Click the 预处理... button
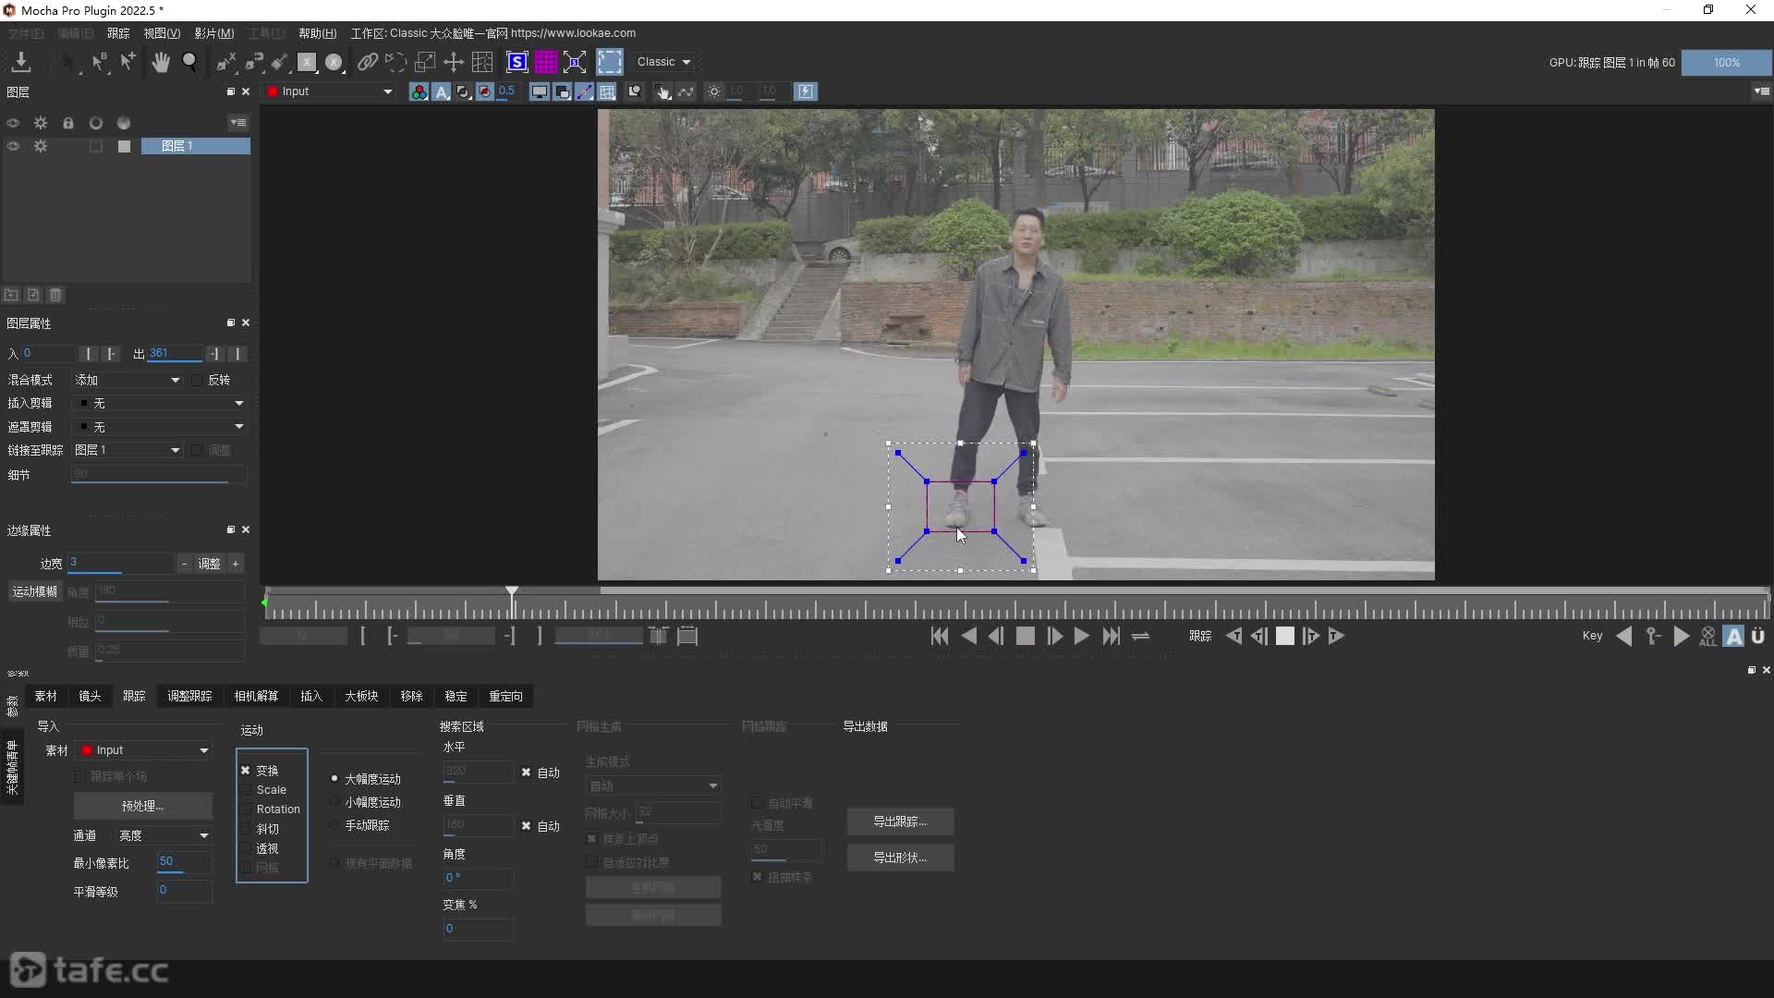Screen dimensions: 1774x998 (142, 806)
